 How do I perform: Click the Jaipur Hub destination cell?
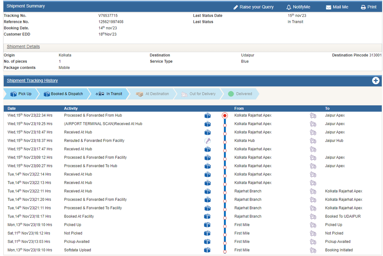(x=334, y=140)
